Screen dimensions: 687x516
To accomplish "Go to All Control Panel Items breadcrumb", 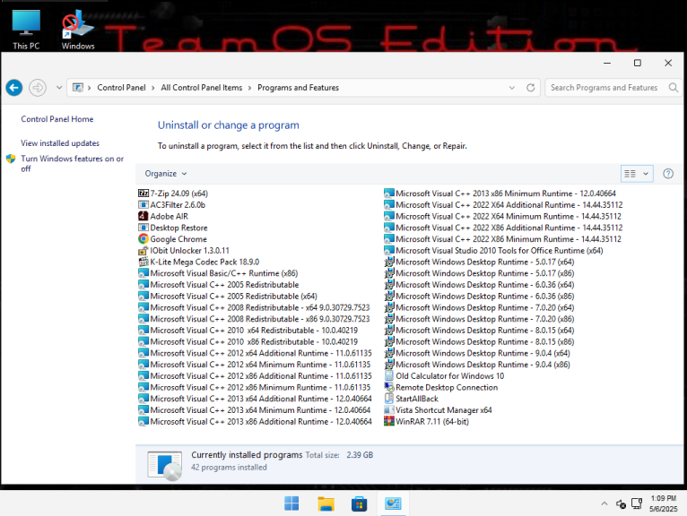I will pos(202,88).
